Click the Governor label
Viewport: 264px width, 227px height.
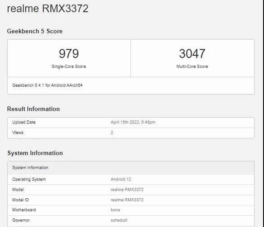[x=21, y=220]
